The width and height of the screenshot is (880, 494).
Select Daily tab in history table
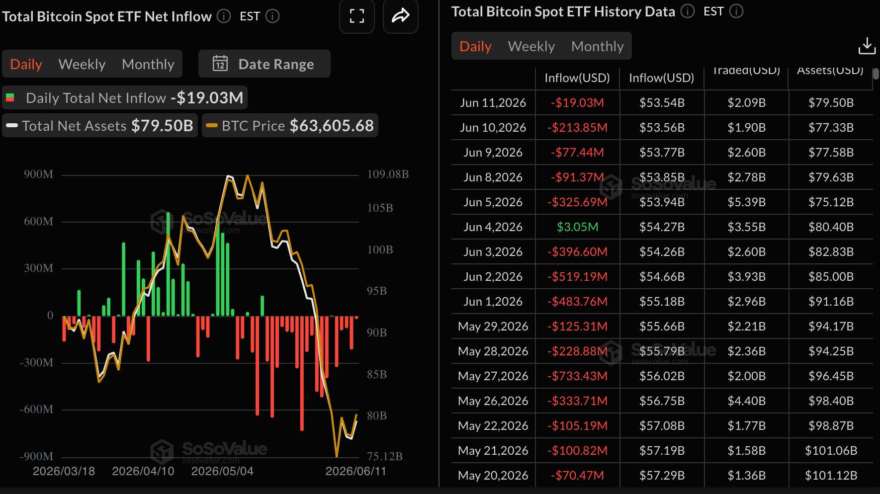point(476,46)
